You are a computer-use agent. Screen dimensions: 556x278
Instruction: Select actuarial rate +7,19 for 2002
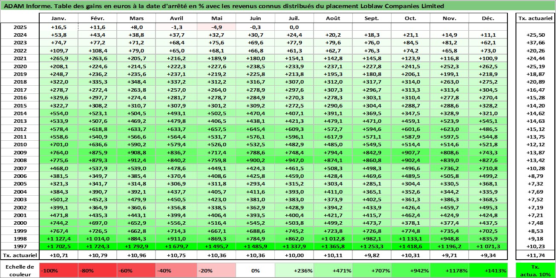coord(535,207)
